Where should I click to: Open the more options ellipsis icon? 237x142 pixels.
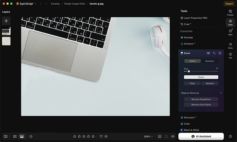(31, 136)
